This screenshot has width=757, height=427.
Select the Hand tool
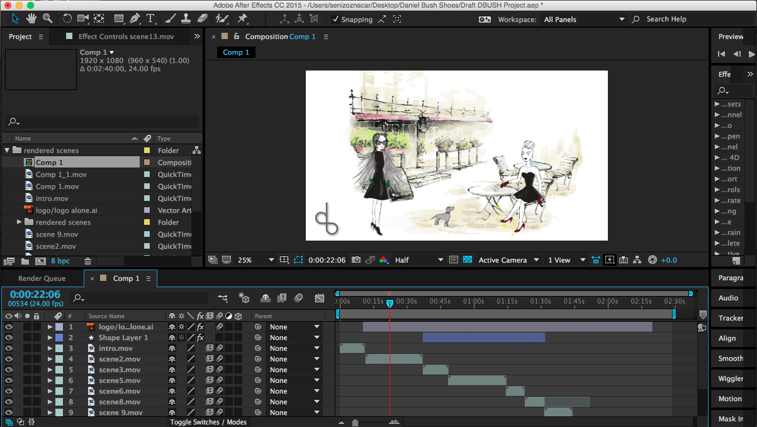pos(31,18)
